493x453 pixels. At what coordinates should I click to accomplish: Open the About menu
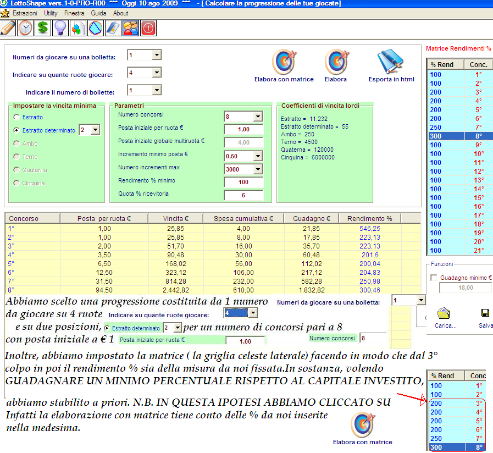tap(120, 13)
